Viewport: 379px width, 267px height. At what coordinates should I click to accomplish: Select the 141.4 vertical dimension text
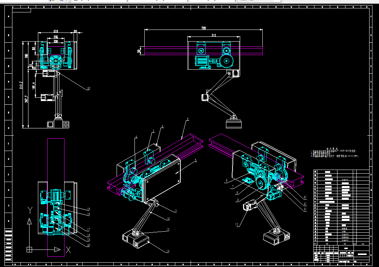(34, 86)
